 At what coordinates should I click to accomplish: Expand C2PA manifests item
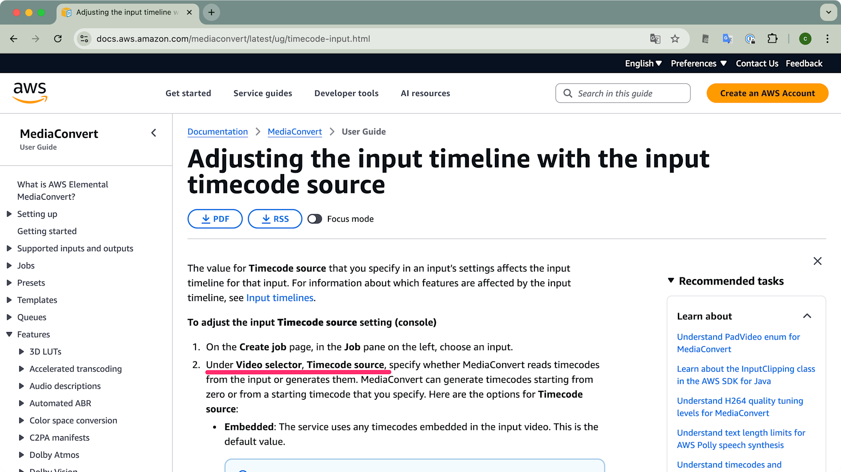21,438
